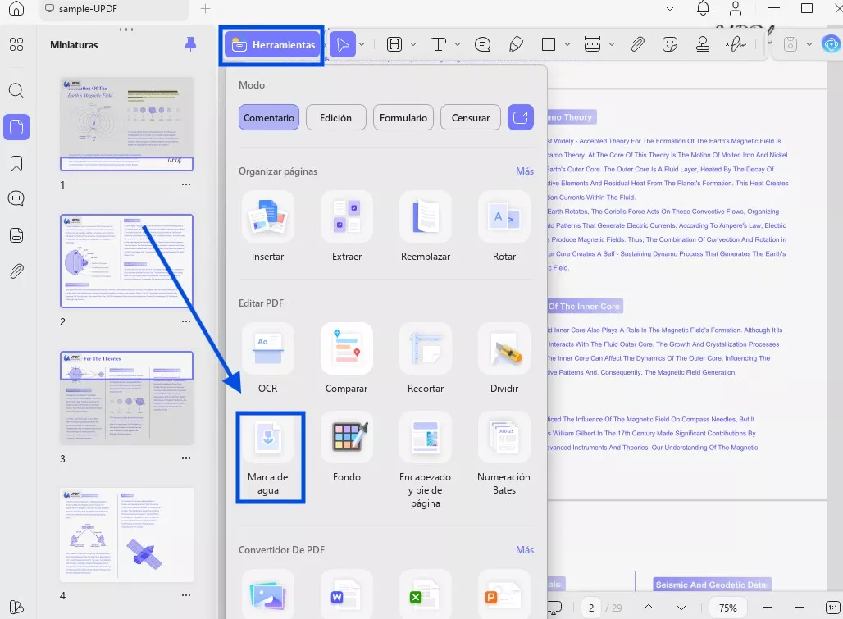
Task: Open the Recortar crop tool
Action: pyautogui.click(x=426, y=359)
